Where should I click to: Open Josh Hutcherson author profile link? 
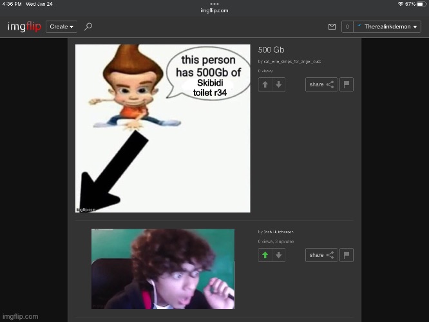tap(278, 232)
